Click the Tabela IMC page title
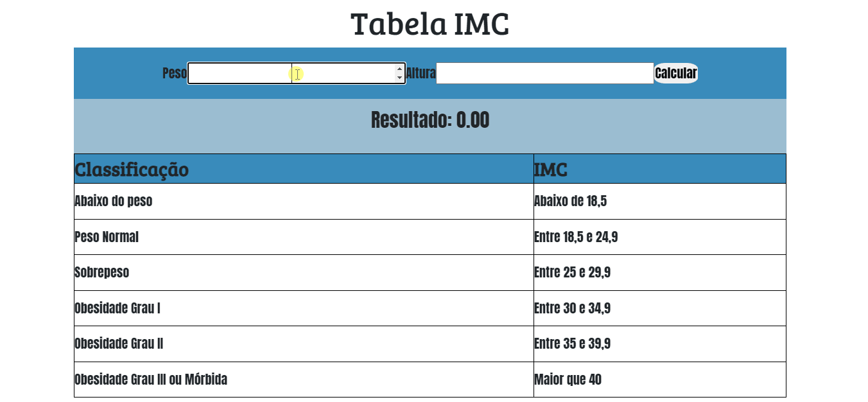This screenshot has width=868, height=402. 430,24
